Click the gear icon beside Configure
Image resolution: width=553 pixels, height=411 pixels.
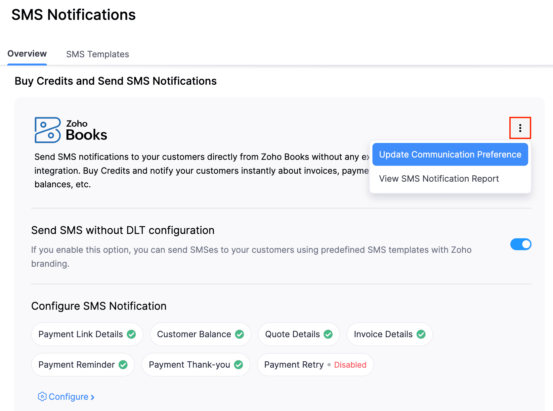tap(42, 396)
